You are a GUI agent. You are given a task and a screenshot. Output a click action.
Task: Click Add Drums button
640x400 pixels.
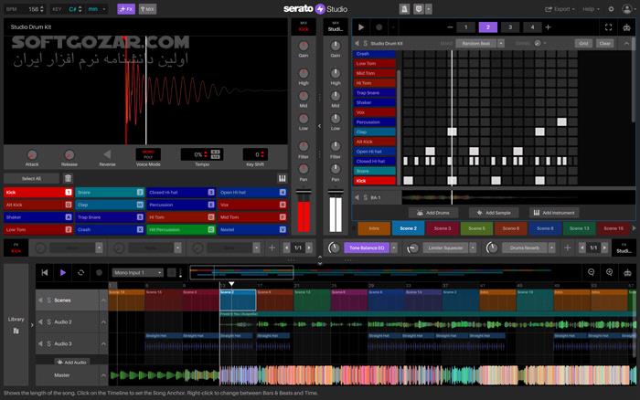(433, 213)
